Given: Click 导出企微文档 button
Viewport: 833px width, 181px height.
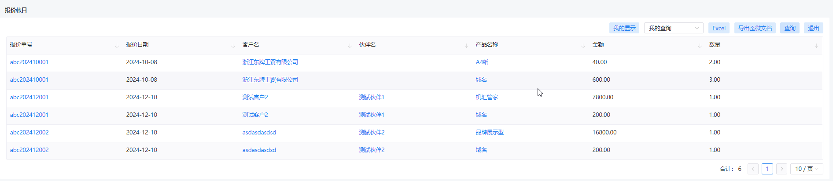Looking at the screenshot, I should pos(755,28).
